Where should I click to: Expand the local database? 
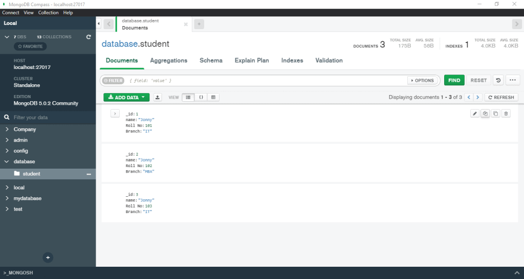click(7, 187)
